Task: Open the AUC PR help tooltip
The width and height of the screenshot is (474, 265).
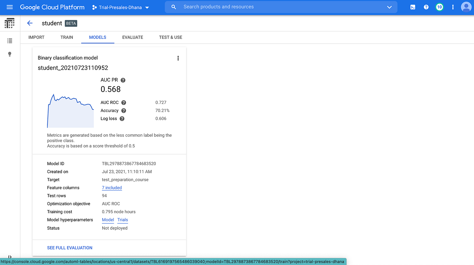Action: coord(123,80)
